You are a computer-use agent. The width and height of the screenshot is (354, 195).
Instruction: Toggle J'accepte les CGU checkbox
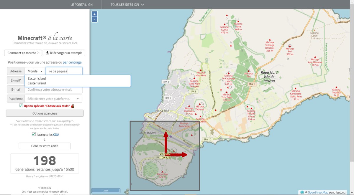[34, 134]
